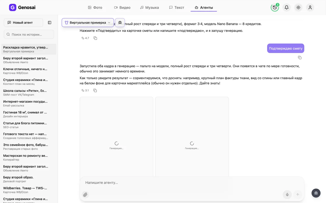This screenshot has height=203, width=326.
Task: Open chat 'Готового текста нет — нап...'
Action: tap(29, 136)
